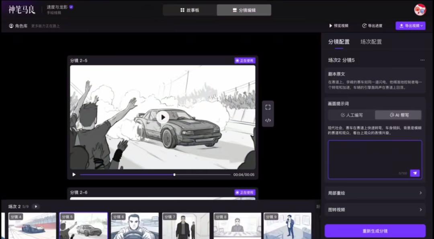Screen dimensions: 434x239
Task: Click the 神笔马良 logo
Action: (x=22, y=10)
